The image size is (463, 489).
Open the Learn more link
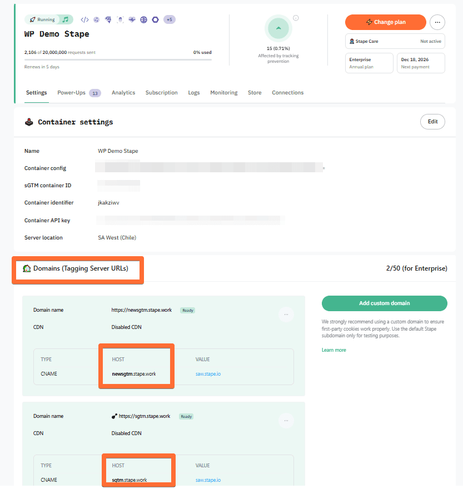point(333,351)
